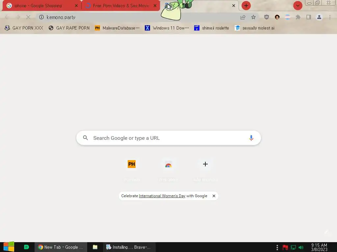Switch to the Free Porn Videos tab
Screen dimensions: 337x252
[x=121, y=6]
